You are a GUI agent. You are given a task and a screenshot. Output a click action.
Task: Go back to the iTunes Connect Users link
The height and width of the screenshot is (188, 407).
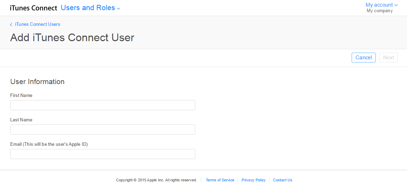[38, 24]
